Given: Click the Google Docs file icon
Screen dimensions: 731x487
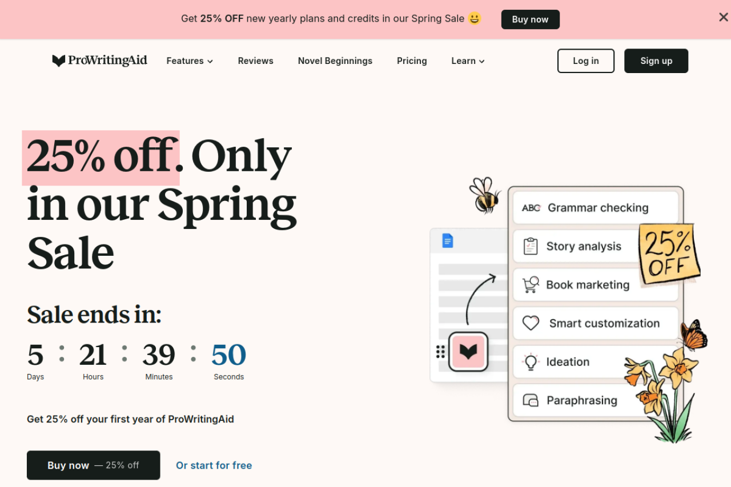Looking at the screenshot, I should [x=448, y=241].
